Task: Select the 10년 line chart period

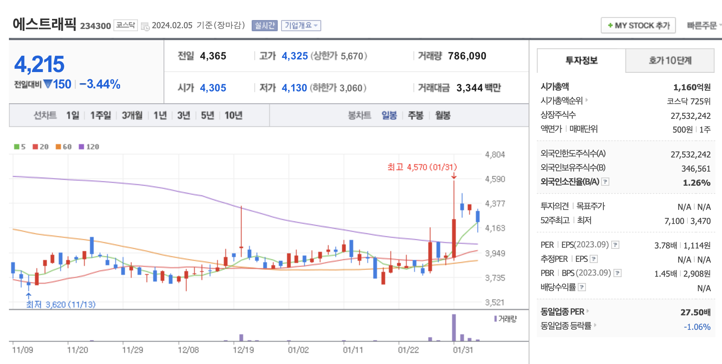Action: tap(233, 116)
